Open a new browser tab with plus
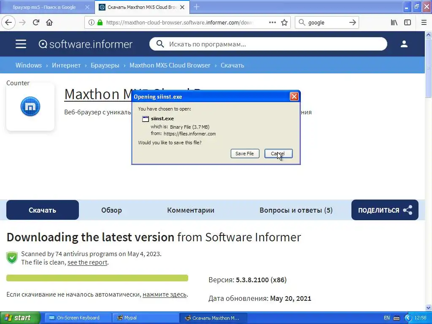432x324 pixels. 197,7
